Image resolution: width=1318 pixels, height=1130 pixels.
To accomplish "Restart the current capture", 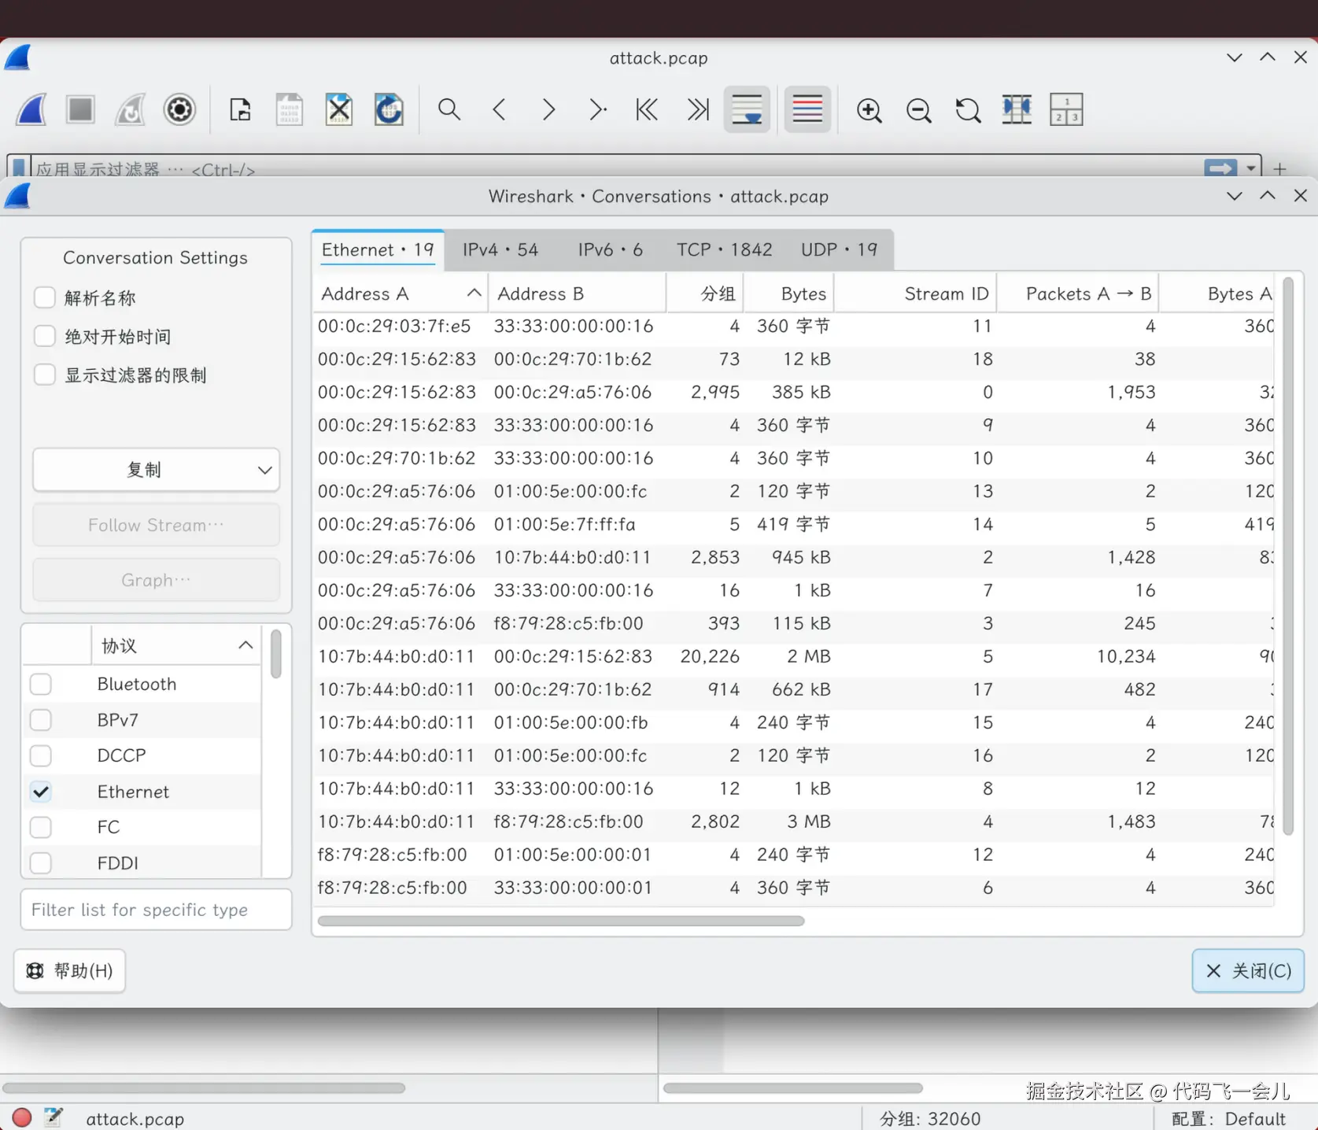I will [130, 109].
